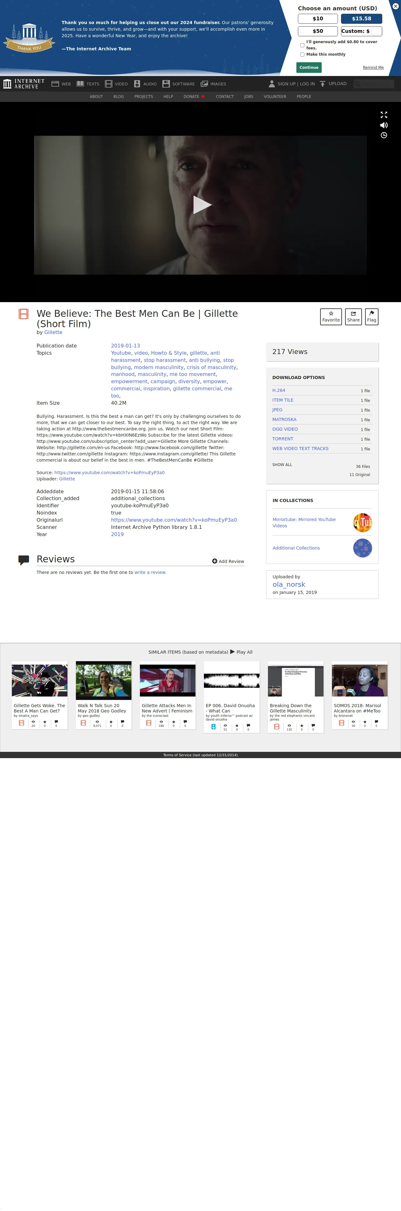Click the Mirrortube collection thumbnail
Image resolution: width=401 pixels, height=1211 pixels.
coord(363,523)
